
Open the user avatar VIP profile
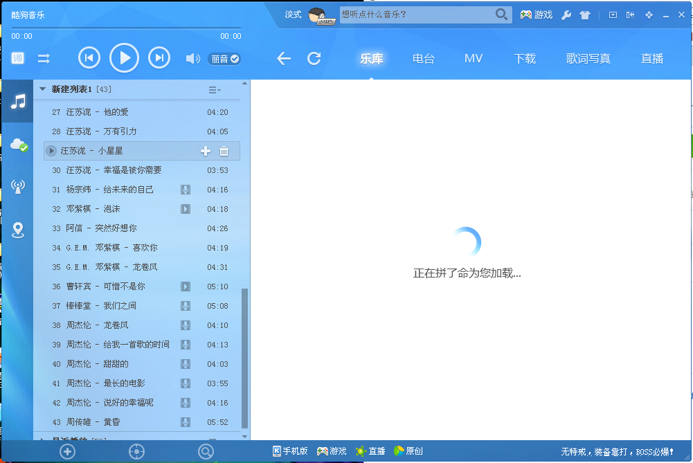(321, 16)
